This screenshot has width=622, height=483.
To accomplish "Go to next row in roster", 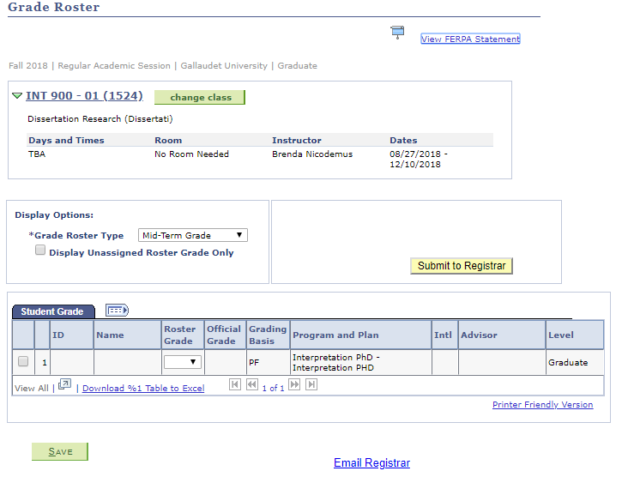I will [294, 385].
